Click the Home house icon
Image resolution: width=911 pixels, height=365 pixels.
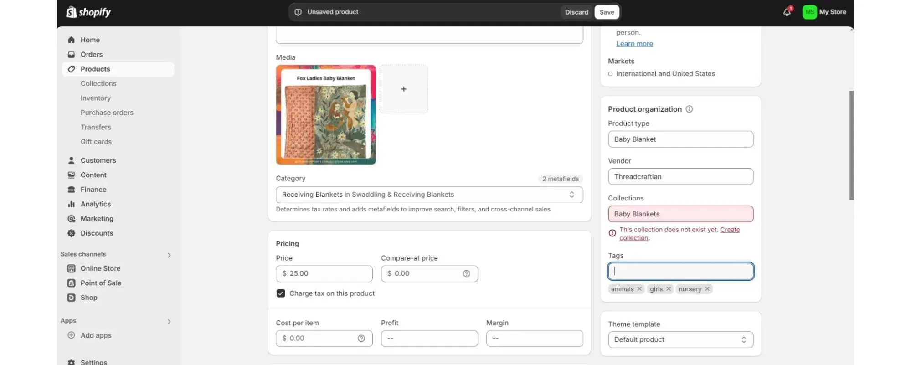(71, 40)
